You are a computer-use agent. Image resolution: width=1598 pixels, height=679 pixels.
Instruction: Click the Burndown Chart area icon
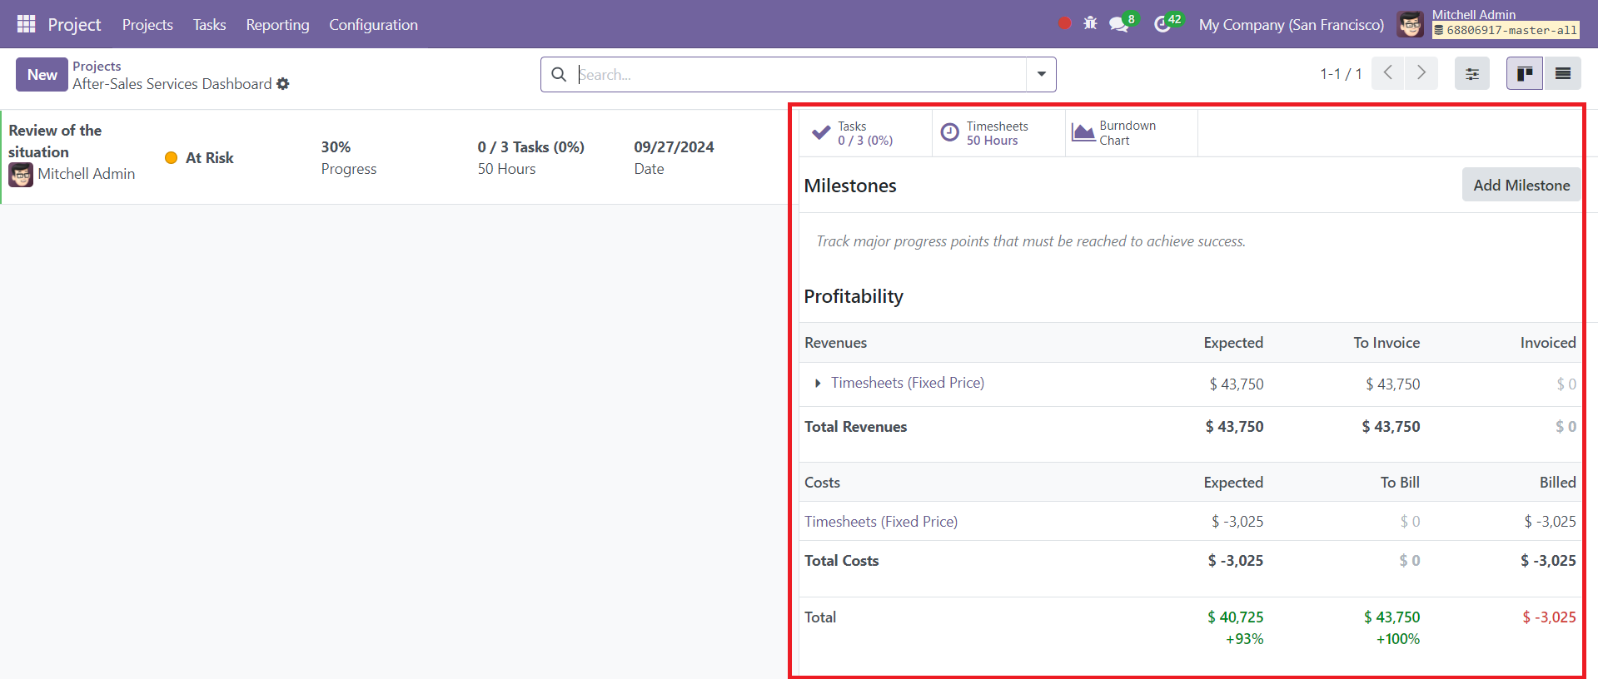click(1083, 132)
